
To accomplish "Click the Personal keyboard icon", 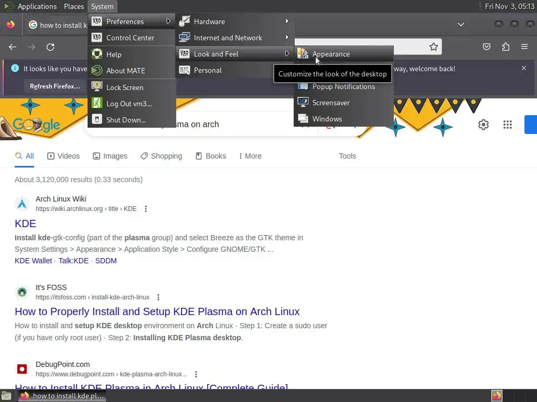I will (185, 70).
